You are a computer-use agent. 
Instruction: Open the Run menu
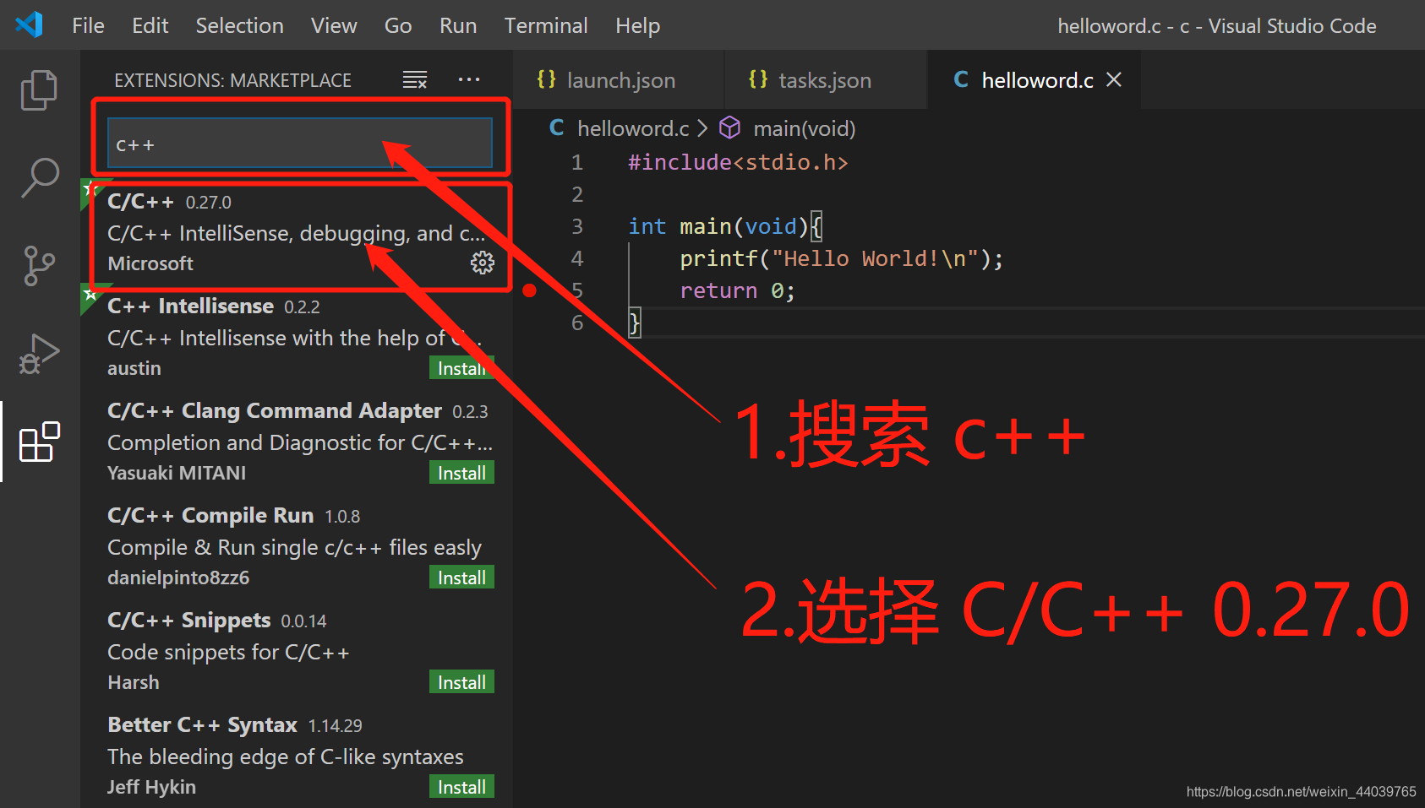(x=458, y=25)
